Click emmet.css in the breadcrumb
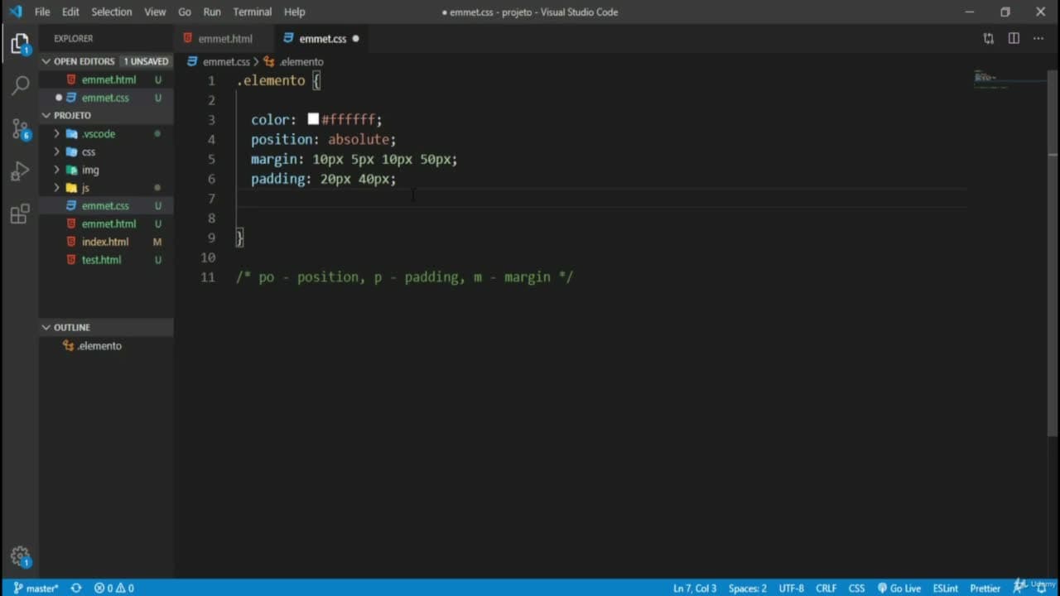The height and width of the screenshot is (596, 1060). point(226,61)
